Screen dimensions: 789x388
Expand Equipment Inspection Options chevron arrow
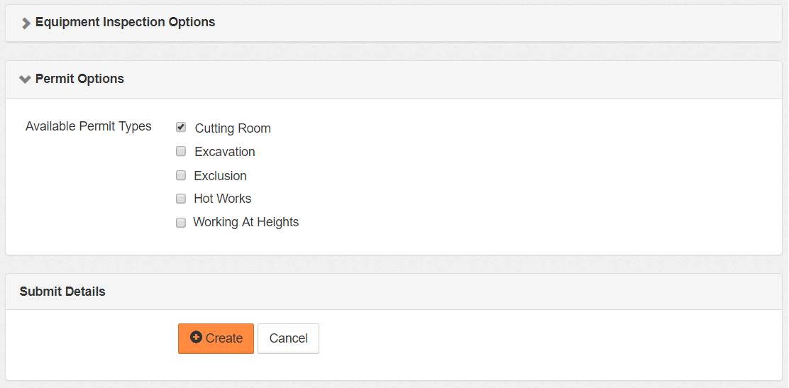coord(26,23)
